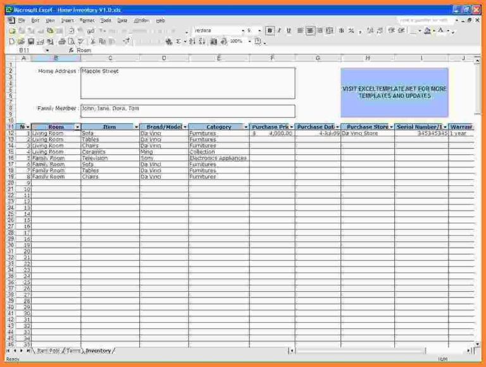Click the Open file icon

click(x=21, y=42)
